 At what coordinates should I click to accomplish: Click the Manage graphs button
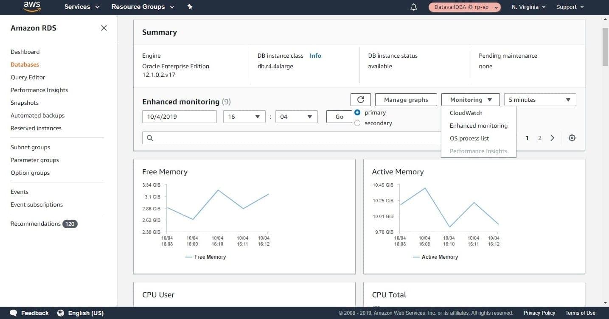[x=406, y=100]
